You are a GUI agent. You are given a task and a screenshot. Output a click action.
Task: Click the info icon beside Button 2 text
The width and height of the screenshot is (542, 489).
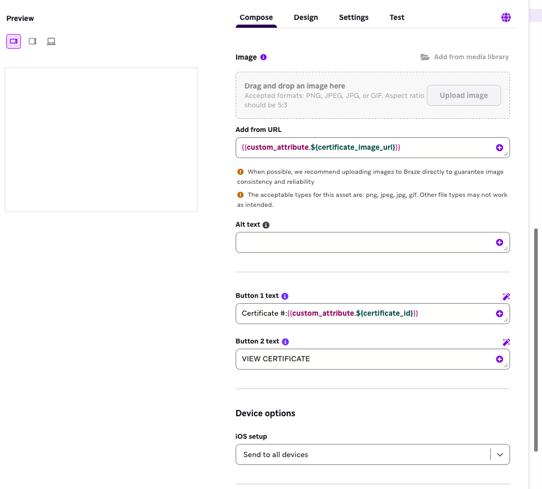[x=285, y=341]
